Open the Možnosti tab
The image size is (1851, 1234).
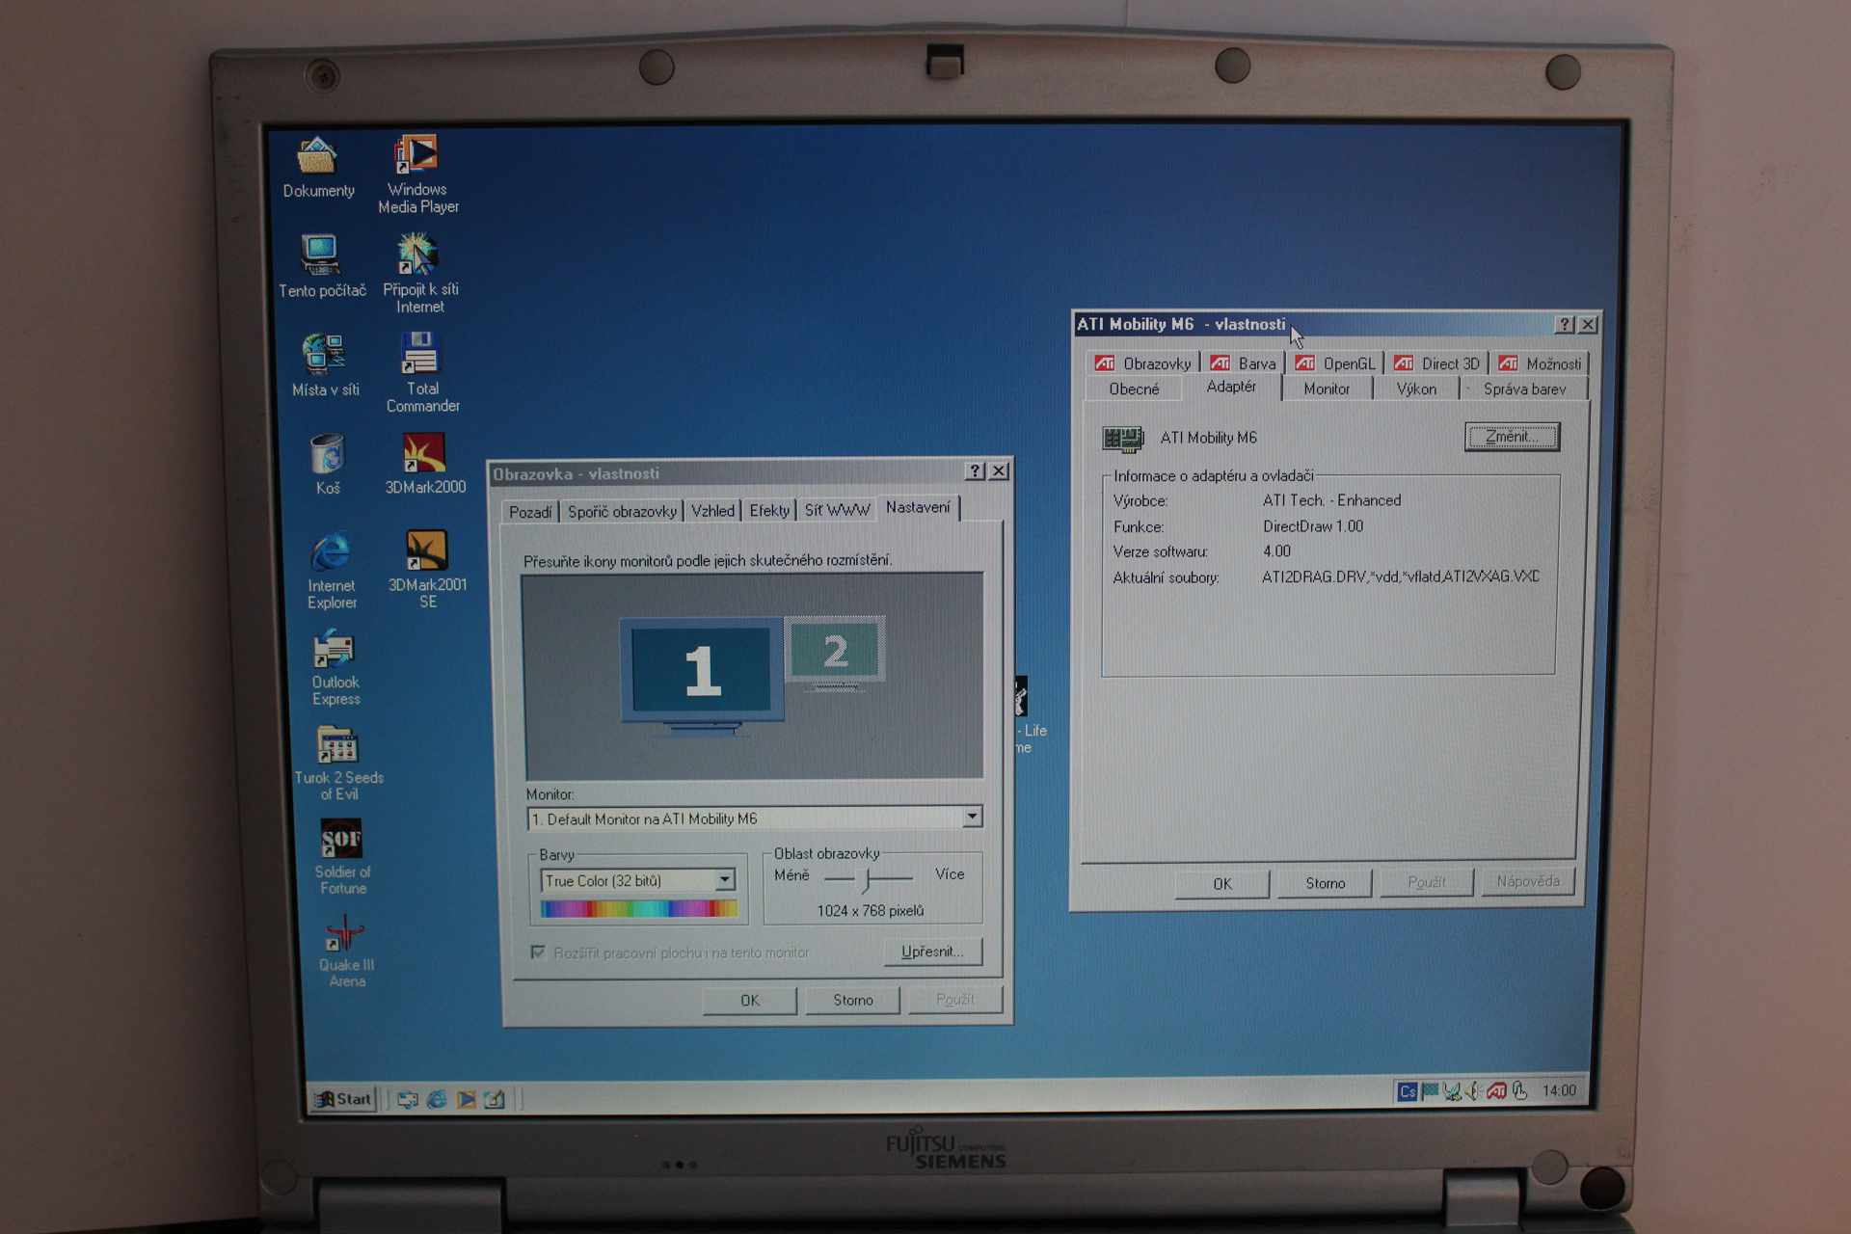coord(1540,363)
